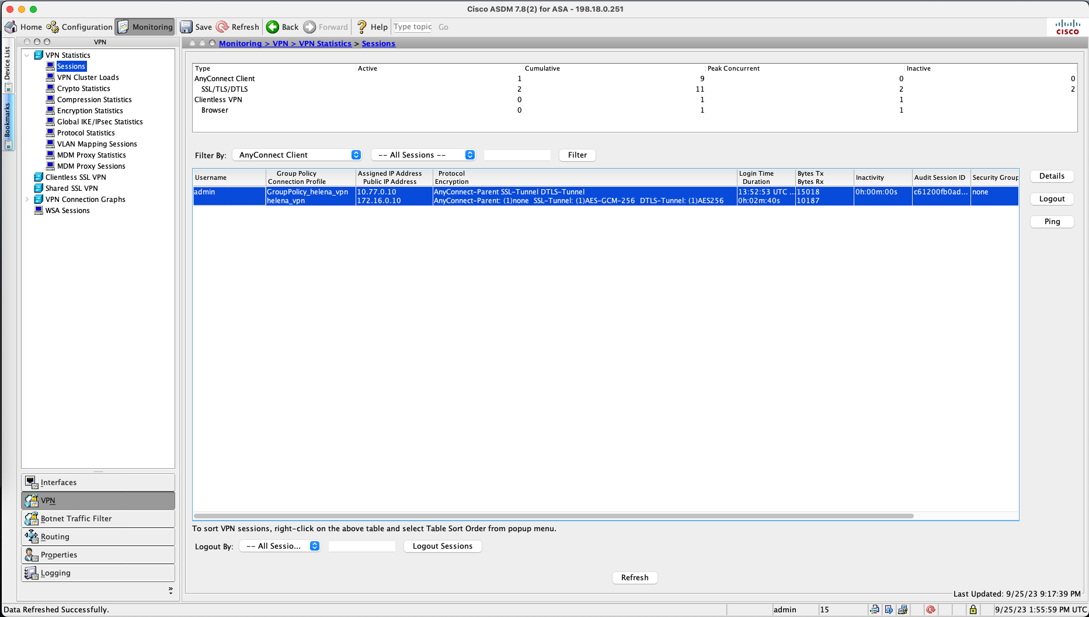This screenshot has width=1089, height=617.
Task: Click the Type topic search field
Action: click(x=412, y=27)
